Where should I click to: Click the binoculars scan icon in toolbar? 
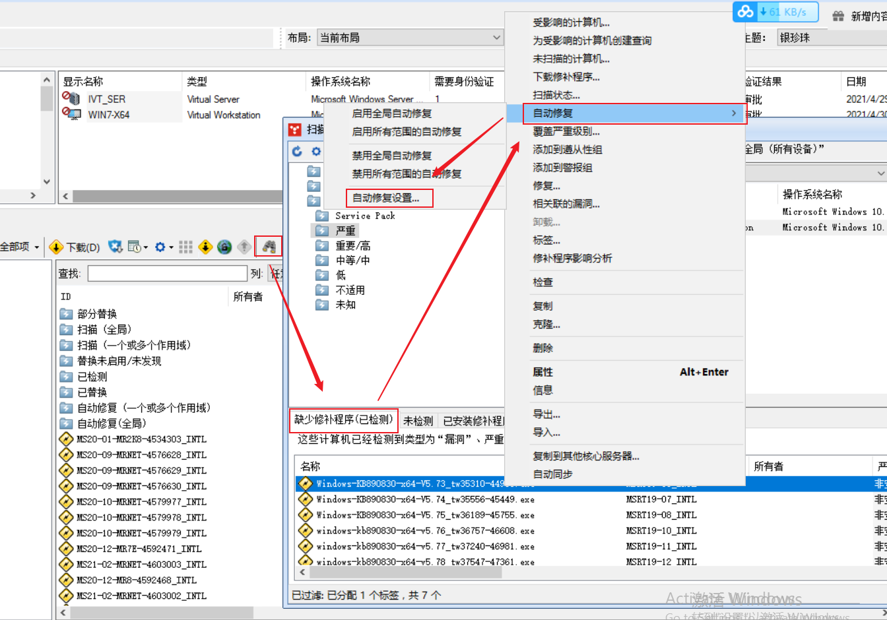[x=269, y=247]
